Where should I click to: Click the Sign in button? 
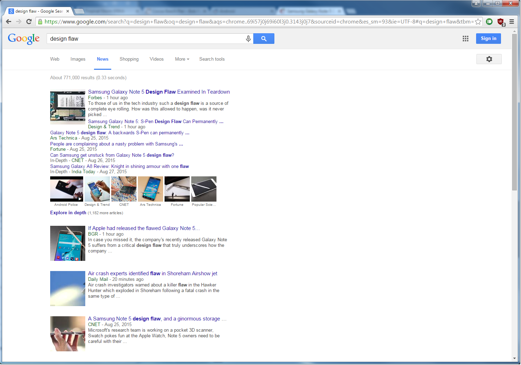[488, 39]
